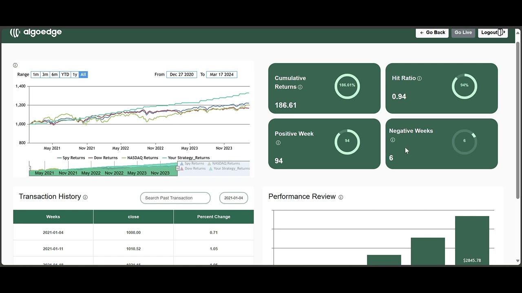Click the Go Live button
This screenshot has width=522, height=293.
pyautogui.click(x=463, y=33)
